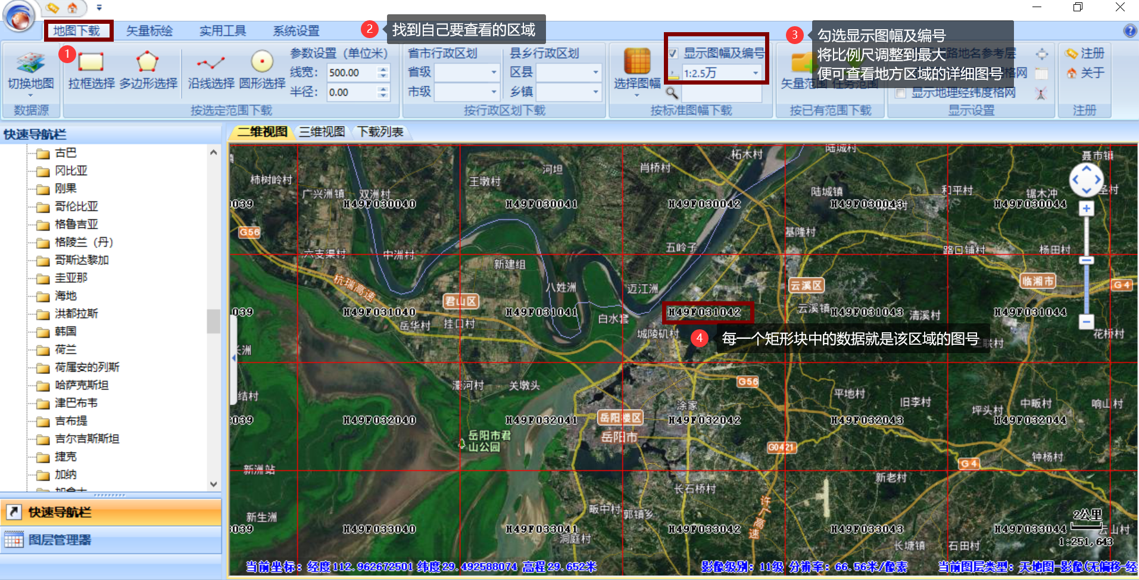The height and width of the screenshot is (580, 1139).
Task: Expand the quick access toolbar customize arrow
Action: pos(99,8)
